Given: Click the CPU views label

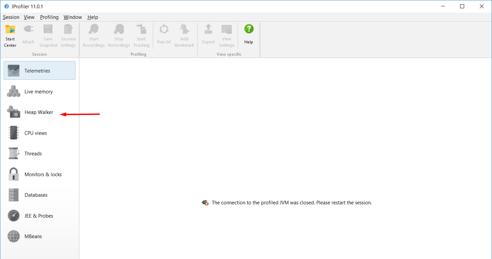Looking at the screenshot, I should pos(36,133).
